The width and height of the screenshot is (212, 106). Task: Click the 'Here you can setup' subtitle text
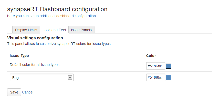pos(51,16)
